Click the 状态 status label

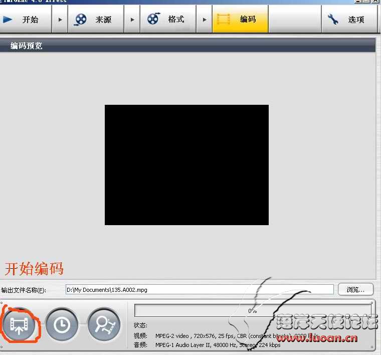[140, 325]
